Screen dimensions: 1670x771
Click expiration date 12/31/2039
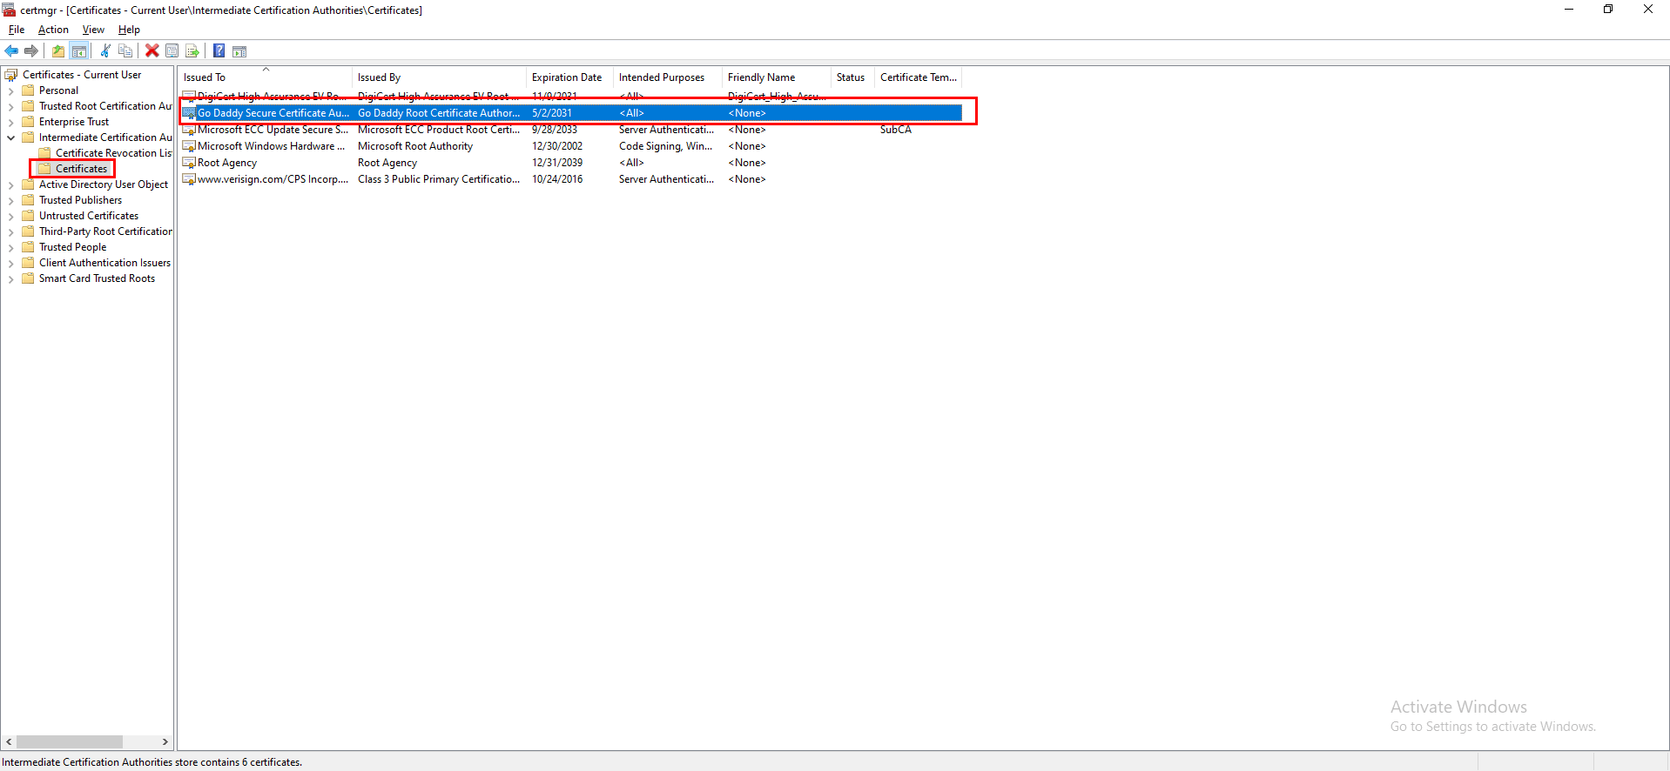click(557, 163)
